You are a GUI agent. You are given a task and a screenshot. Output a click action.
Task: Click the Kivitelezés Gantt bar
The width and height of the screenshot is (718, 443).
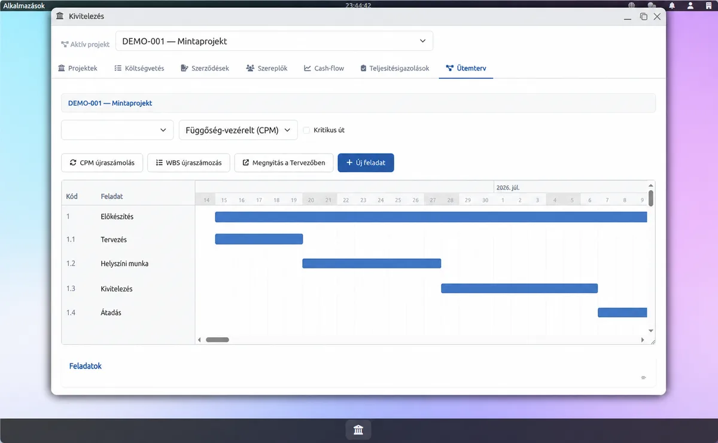[519, 288]
